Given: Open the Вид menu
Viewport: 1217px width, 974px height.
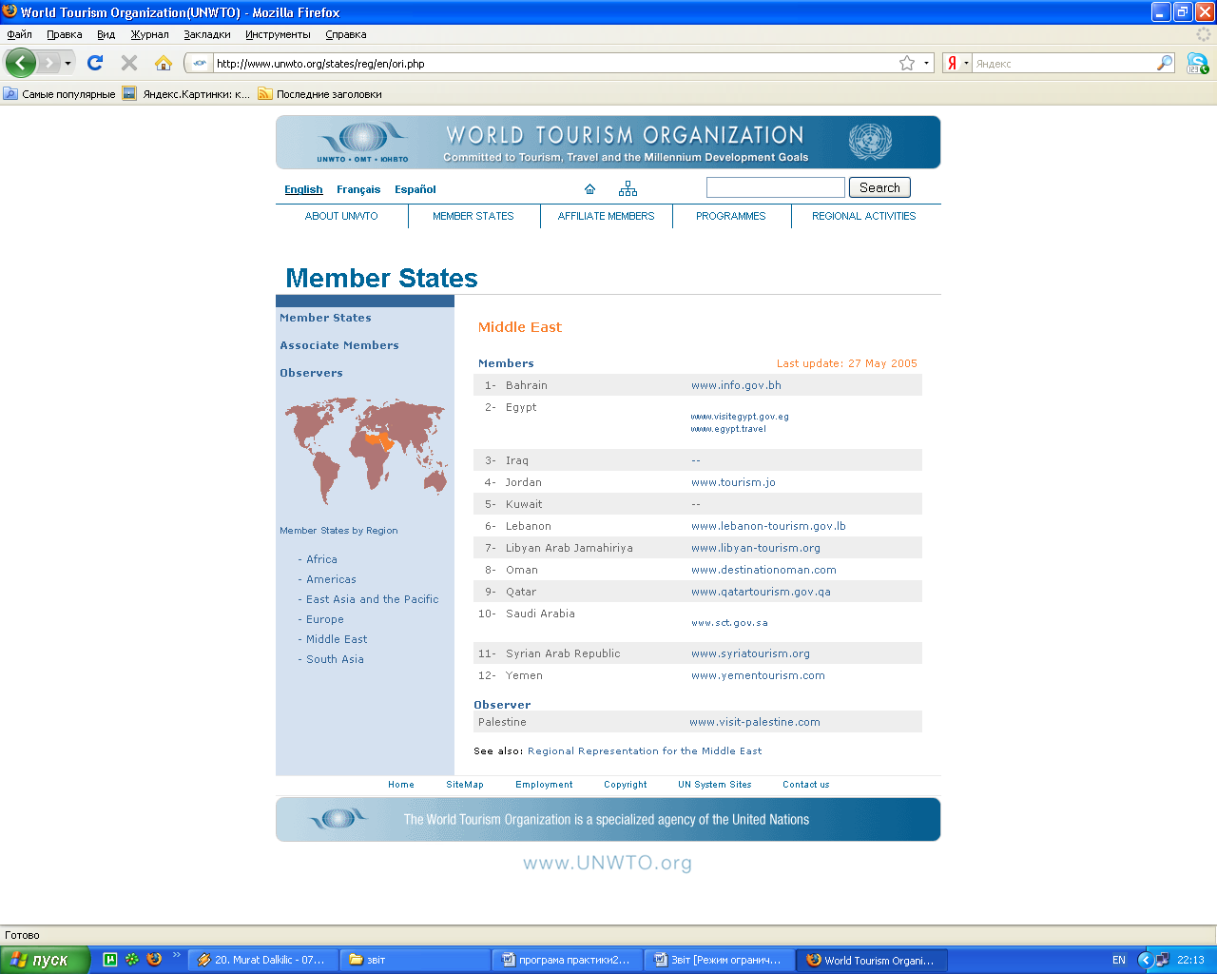Looking at the screenshot, I should coord(106,34).
